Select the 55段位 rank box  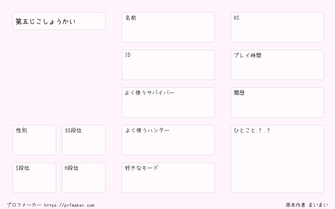84,140
